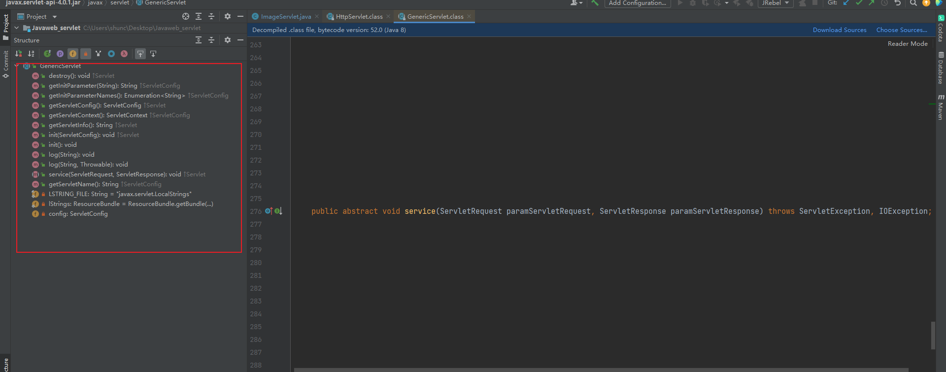Click the orange update arrow icon
The width and height of the screenshot is (946, 372).
(x=926, y=3)
